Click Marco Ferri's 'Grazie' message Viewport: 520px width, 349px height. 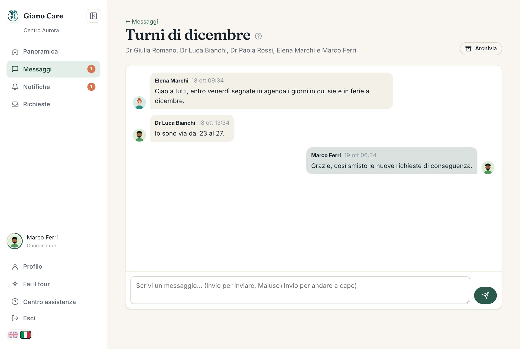[x=392, y=166]
